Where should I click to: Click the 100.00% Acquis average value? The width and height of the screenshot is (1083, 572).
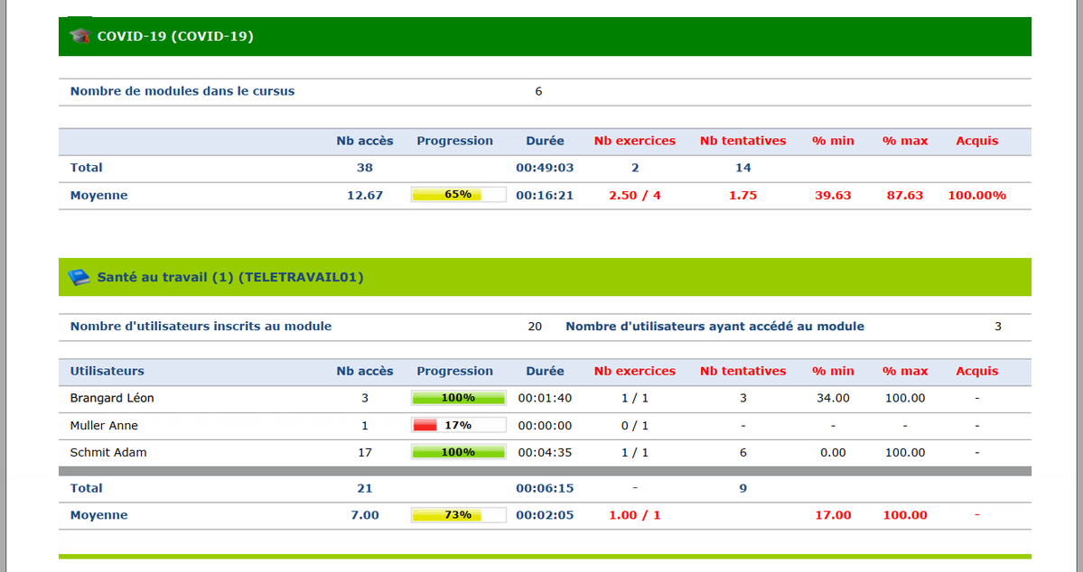tap(976, 195)
